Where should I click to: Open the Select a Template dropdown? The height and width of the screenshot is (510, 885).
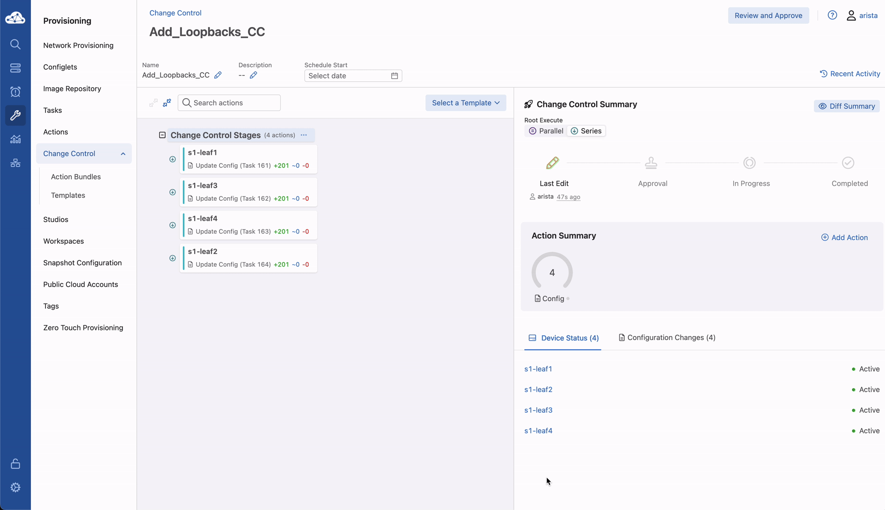point(466,103)
